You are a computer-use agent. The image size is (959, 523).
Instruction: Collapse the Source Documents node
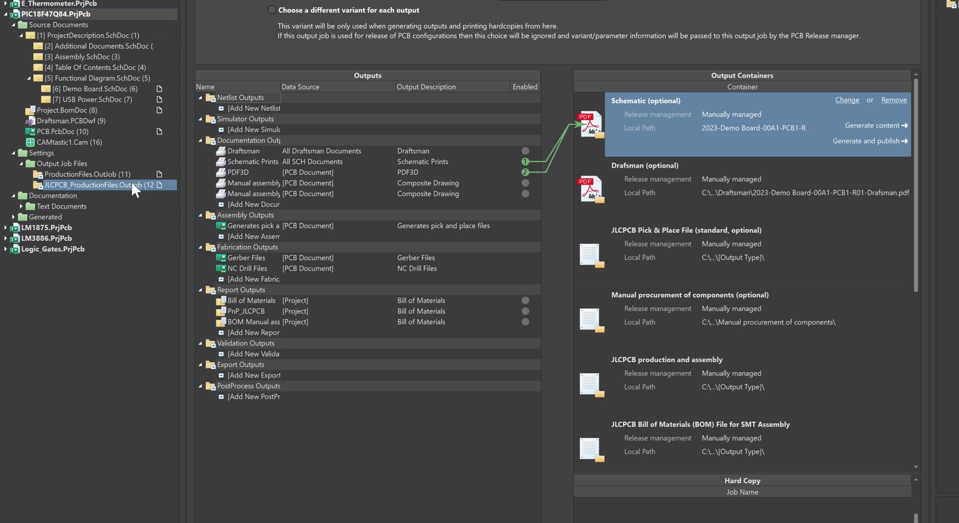(x=15, y=24)
